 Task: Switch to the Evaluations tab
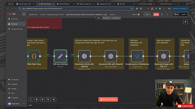(116, 18)
